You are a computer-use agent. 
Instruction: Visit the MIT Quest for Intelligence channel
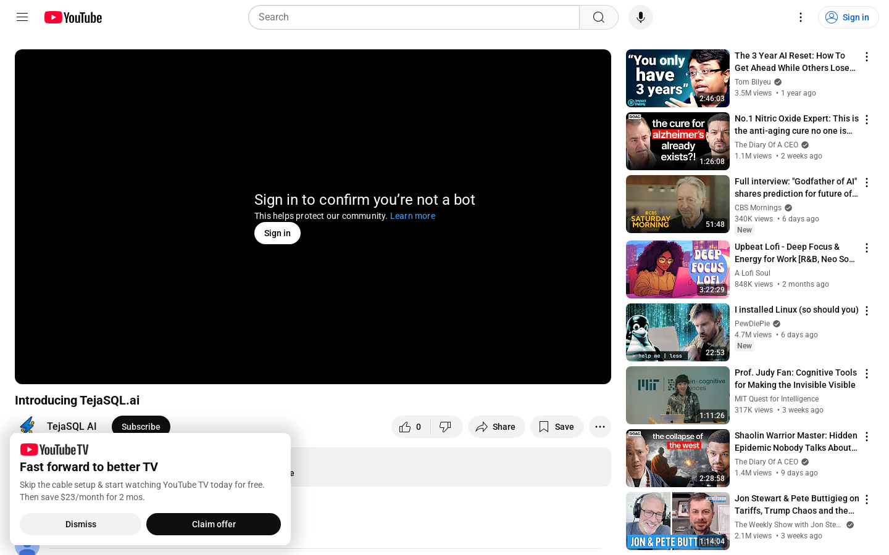pos(777,399)
